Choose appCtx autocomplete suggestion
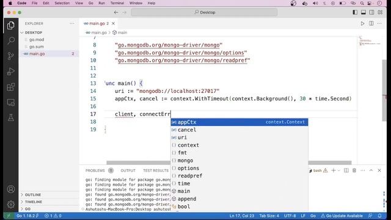Screen dimensions: 391x220 [x=239, y=122]
